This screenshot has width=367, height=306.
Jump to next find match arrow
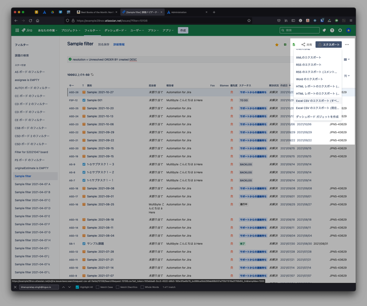pos(69,287)
